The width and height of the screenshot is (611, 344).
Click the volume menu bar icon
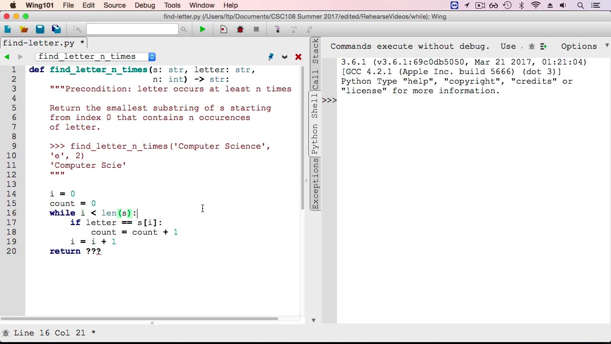pos(563,5)
